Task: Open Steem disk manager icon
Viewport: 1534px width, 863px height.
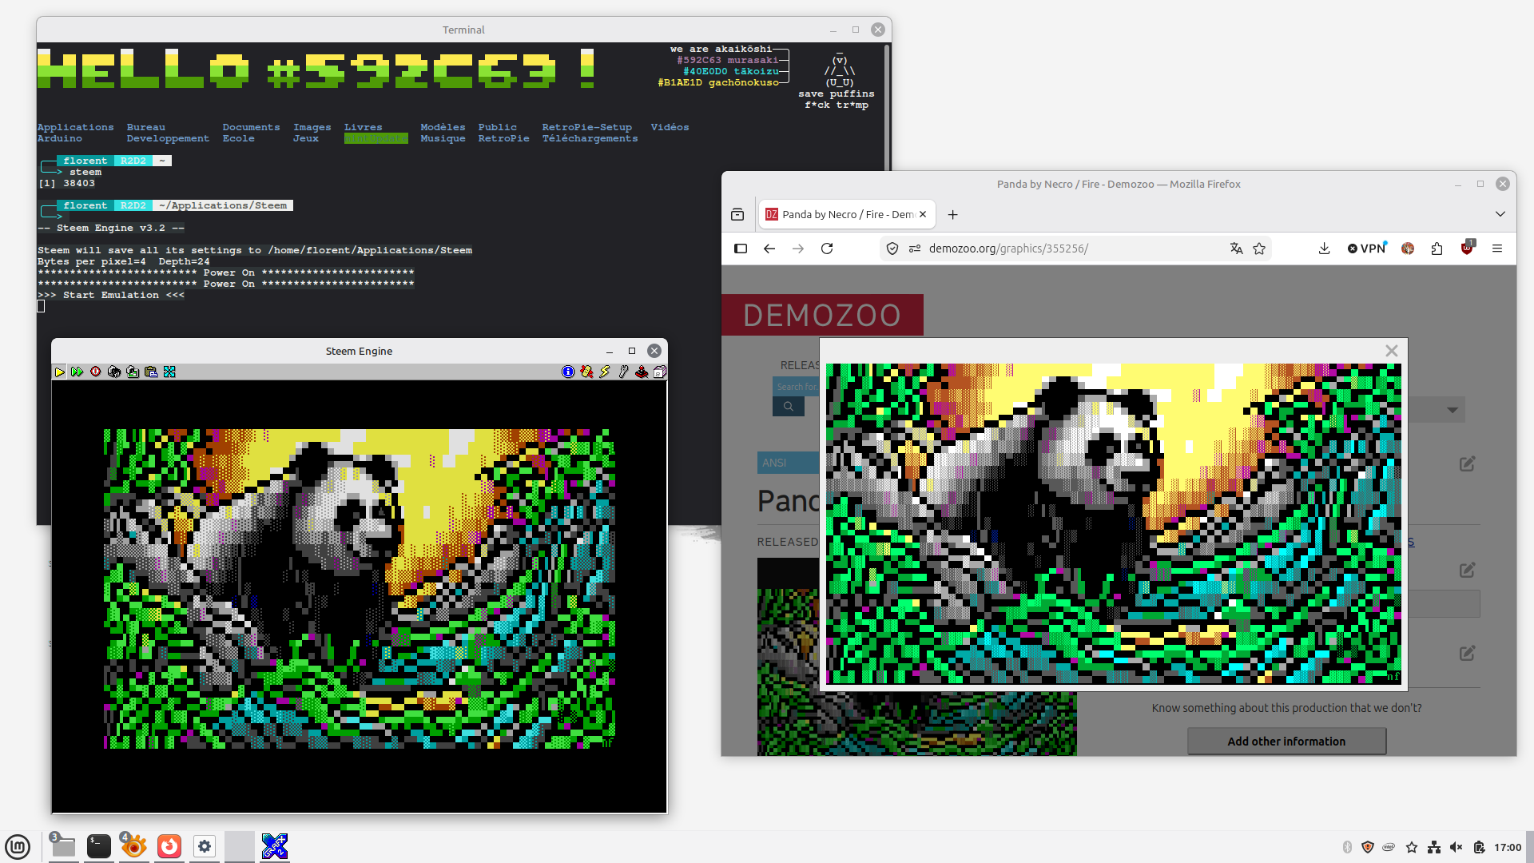Action: (660, 372)
